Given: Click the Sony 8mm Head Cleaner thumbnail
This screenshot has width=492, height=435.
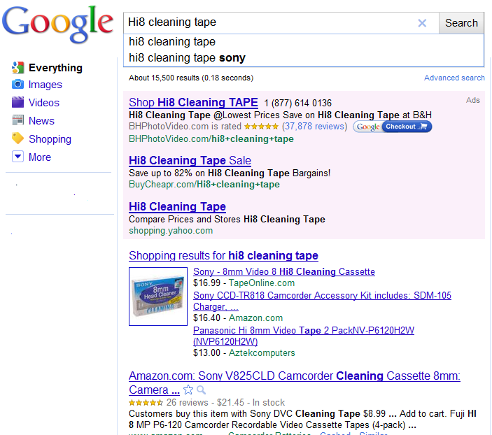Looking at the screenshot, I should 158,297.
